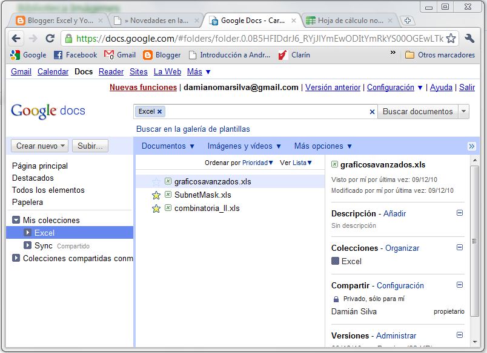Click Organizar next to Colecciones
Viewport: 487px width, 353px height.
402,248
